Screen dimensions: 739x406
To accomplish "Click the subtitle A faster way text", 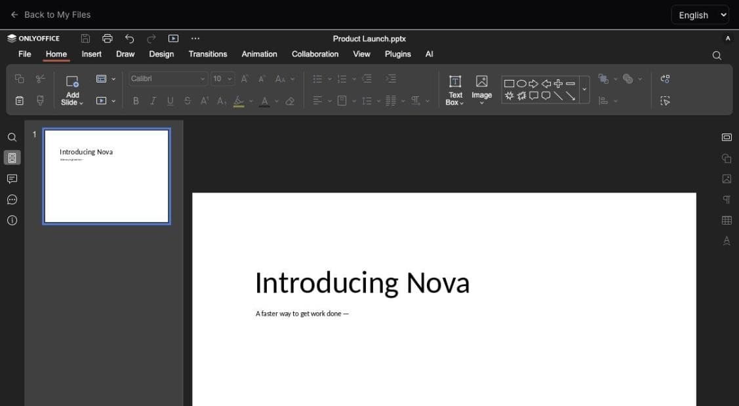I will point(302,314).
